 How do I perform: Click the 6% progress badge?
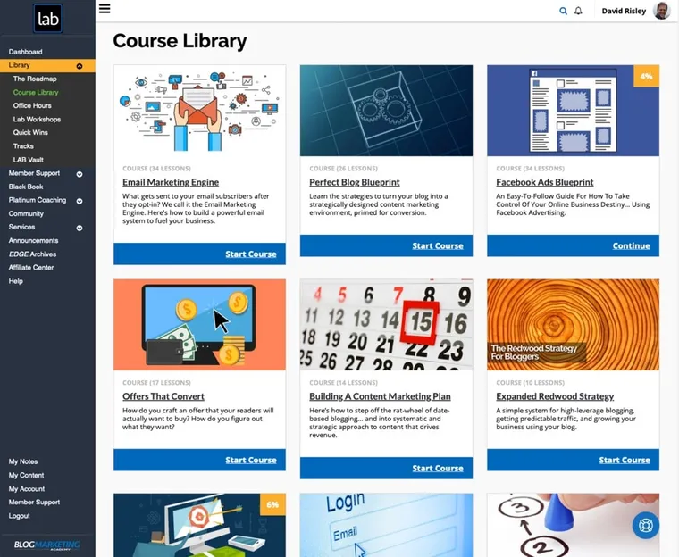tap(272, 504)
